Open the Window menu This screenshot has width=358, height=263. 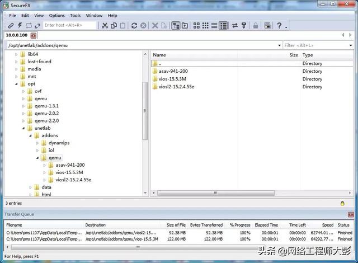[94, 16]
